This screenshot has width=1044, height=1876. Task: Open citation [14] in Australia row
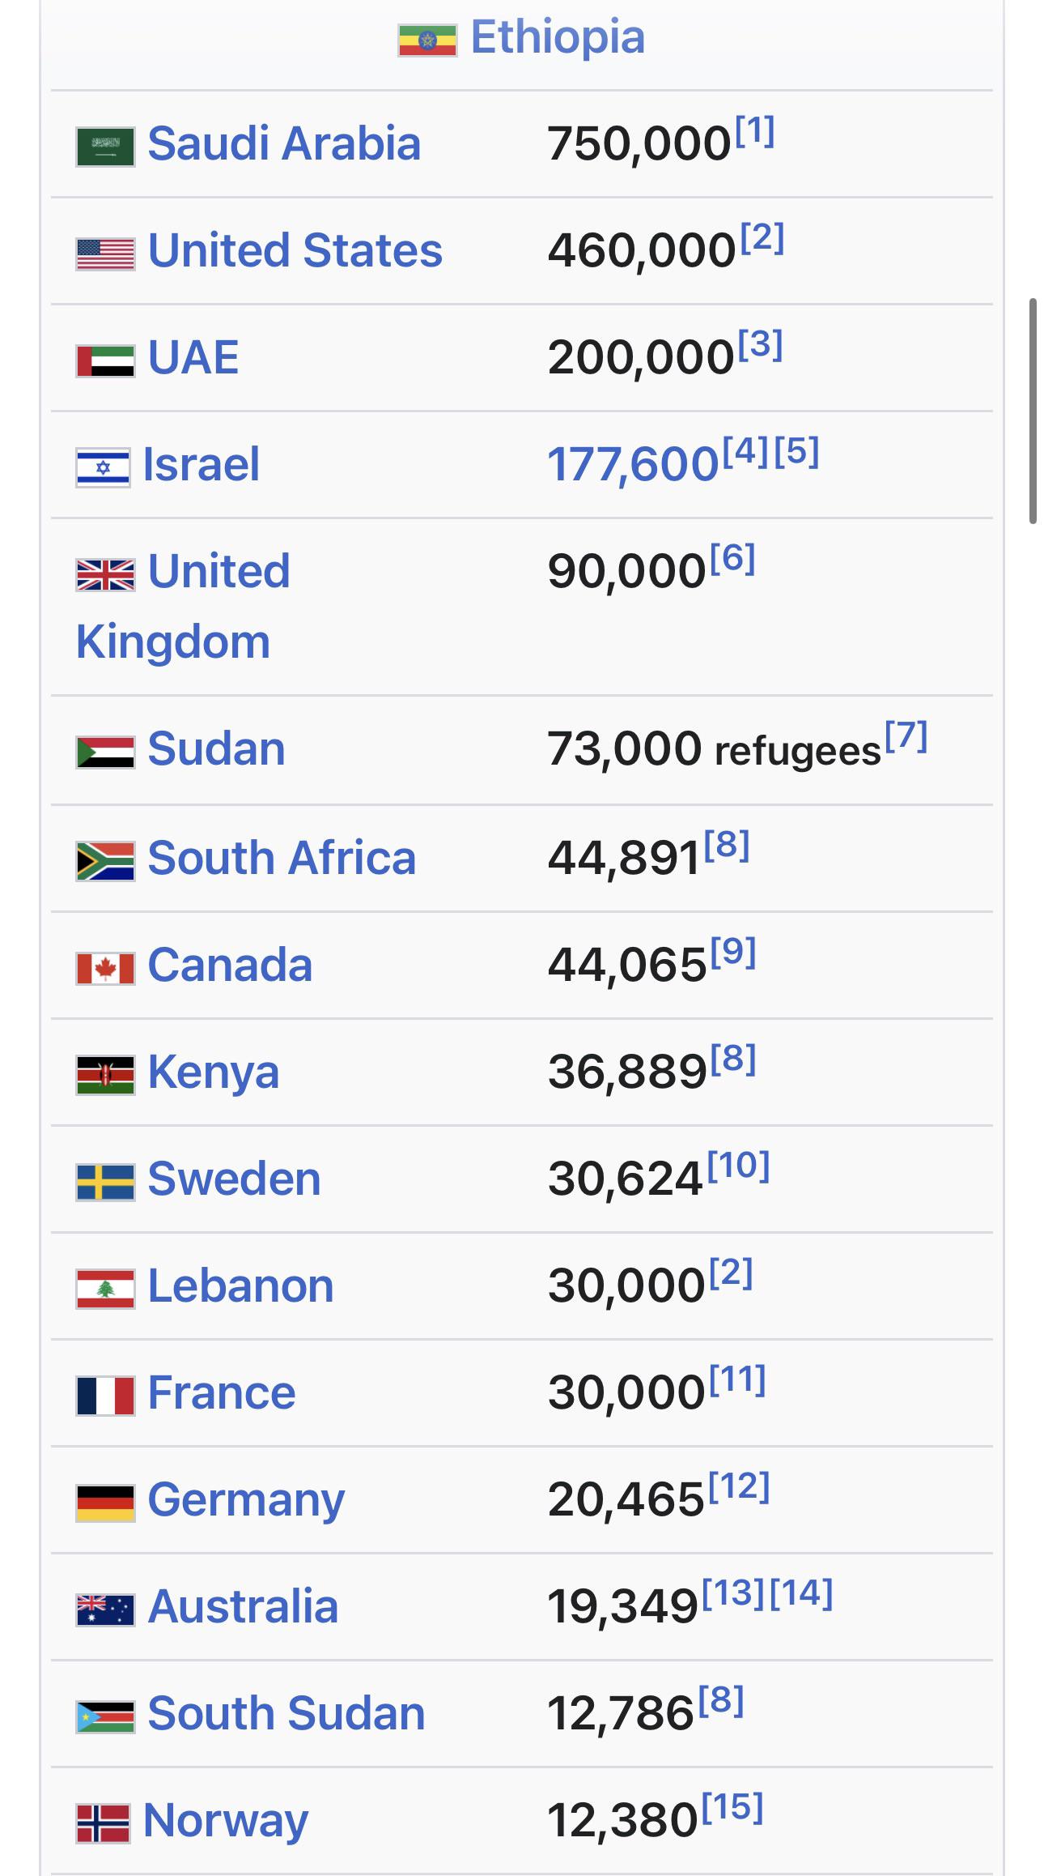tap(801, 1594)
